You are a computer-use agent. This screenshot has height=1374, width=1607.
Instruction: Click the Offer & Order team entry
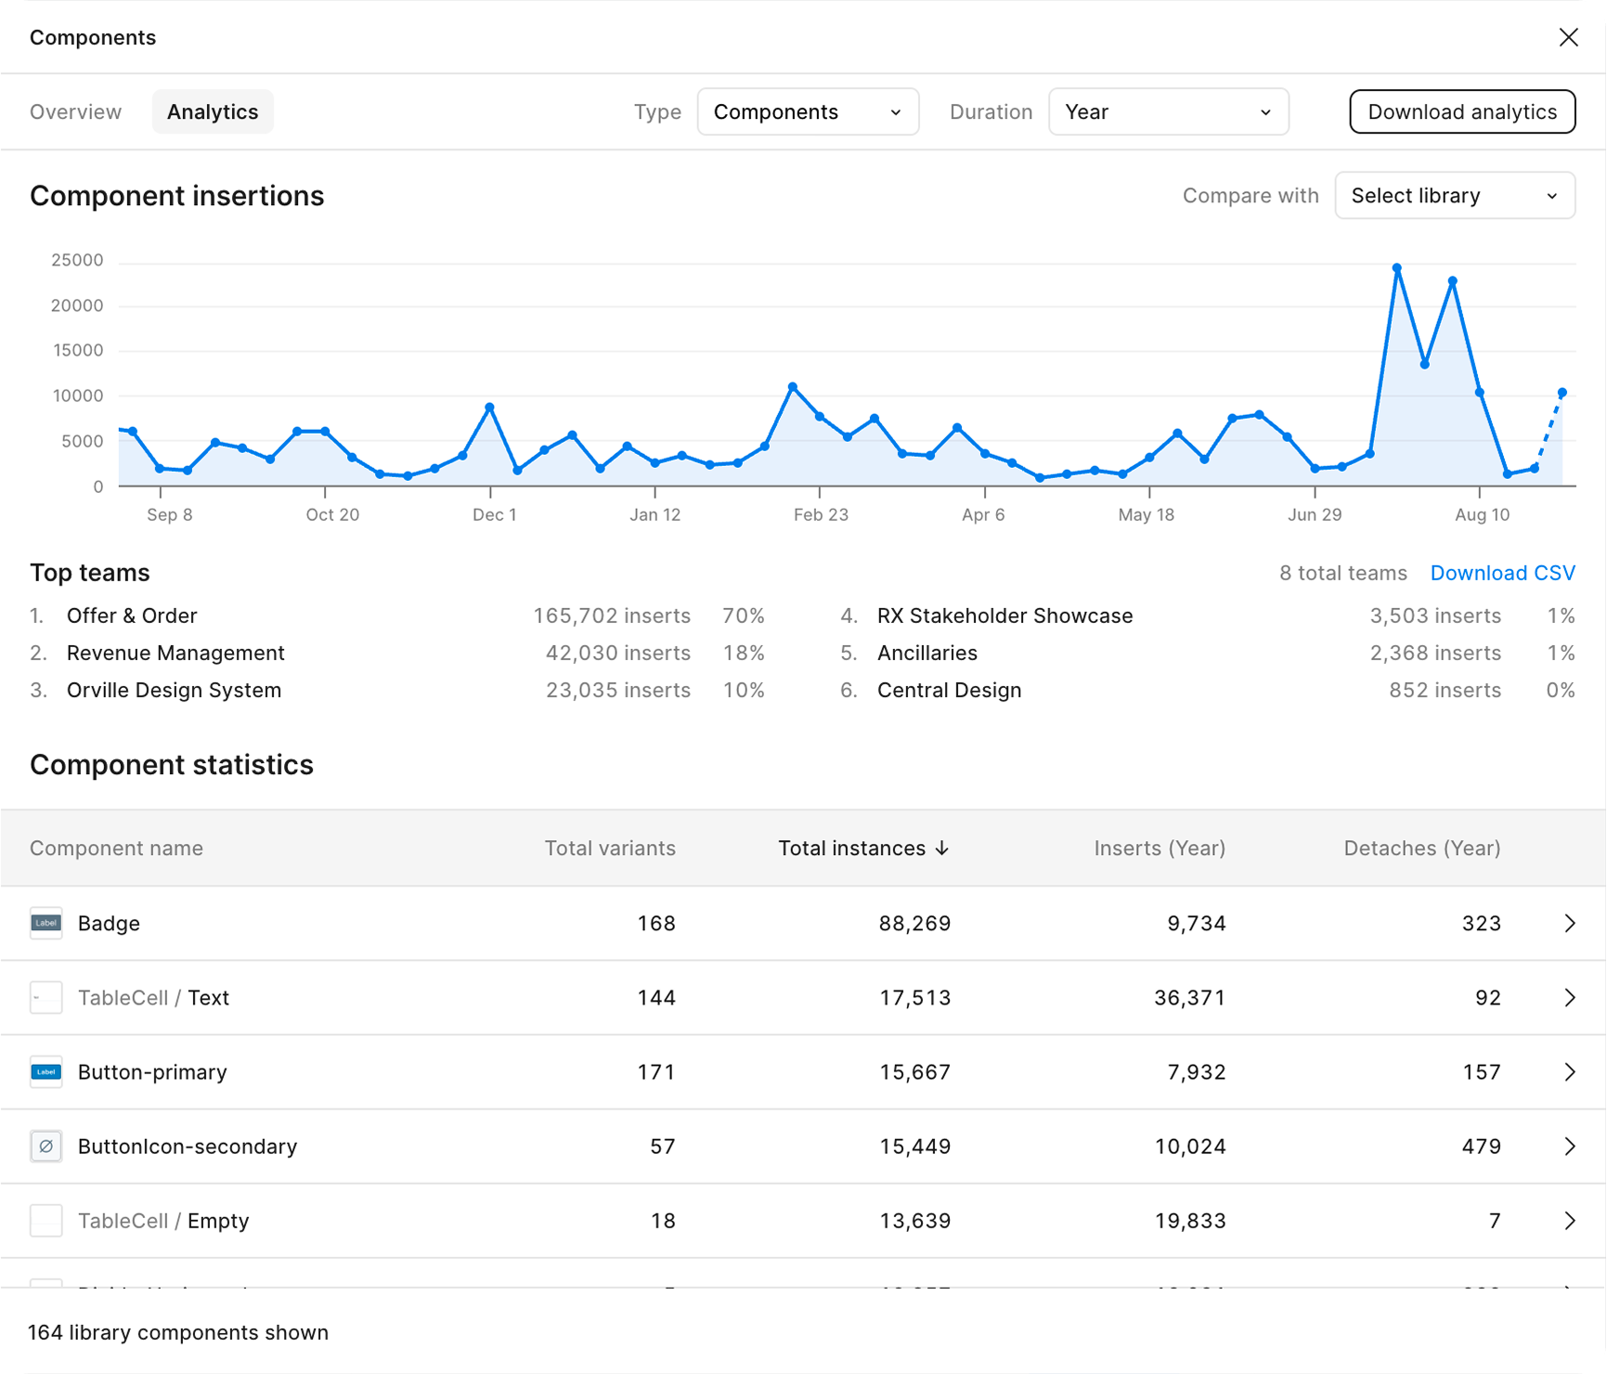pos(132,616)
